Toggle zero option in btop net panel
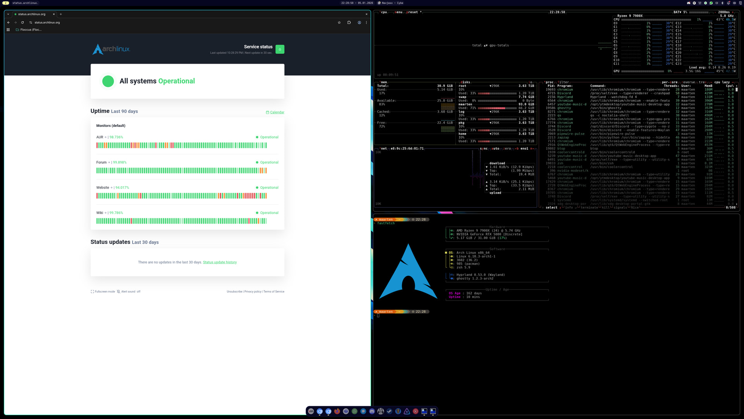The image size is (744, 419). coord(507,149)
